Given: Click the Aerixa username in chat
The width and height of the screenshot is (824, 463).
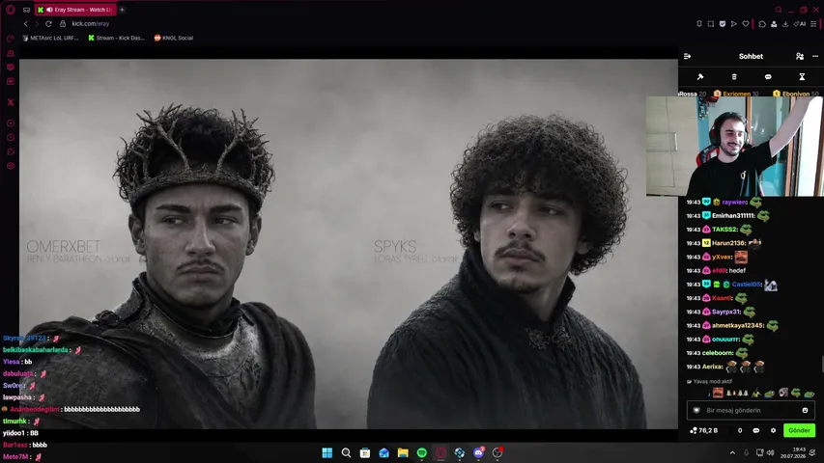Looking at the screenshot, I should point(713,367).
